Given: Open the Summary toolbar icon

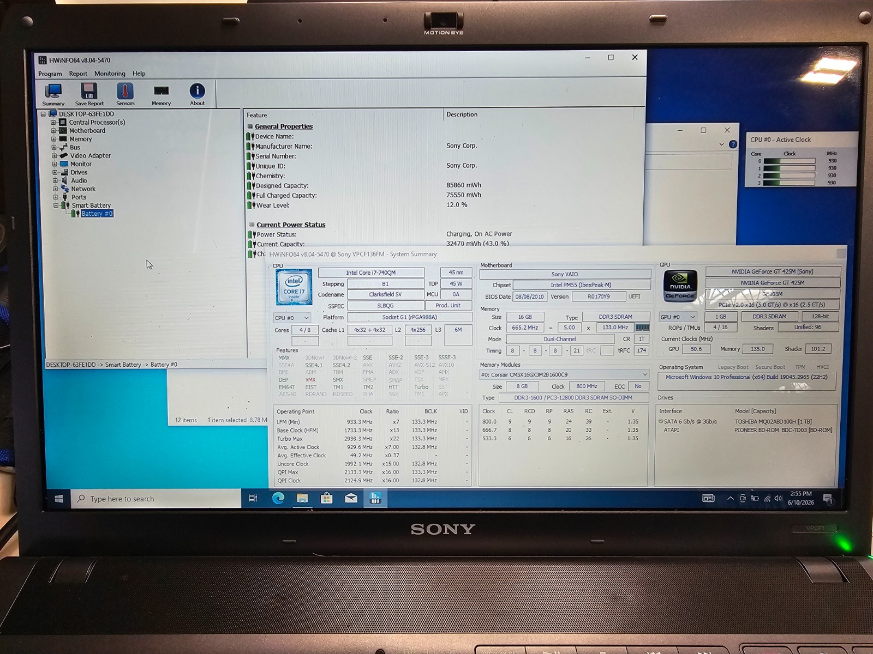Looking at the screenshot, I should (53, 94).
